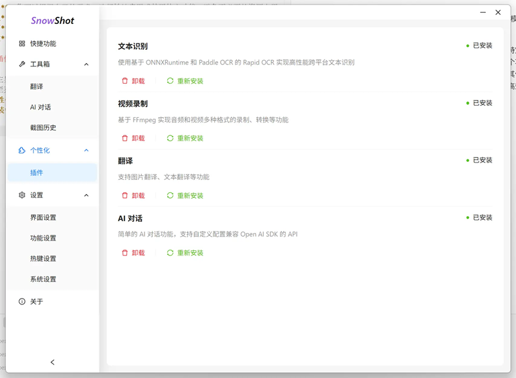The width and height of the screenshot is (516, 378).
Task: Click the 关于 info icon
Action: pyautogui.click(x=22, y=301)
